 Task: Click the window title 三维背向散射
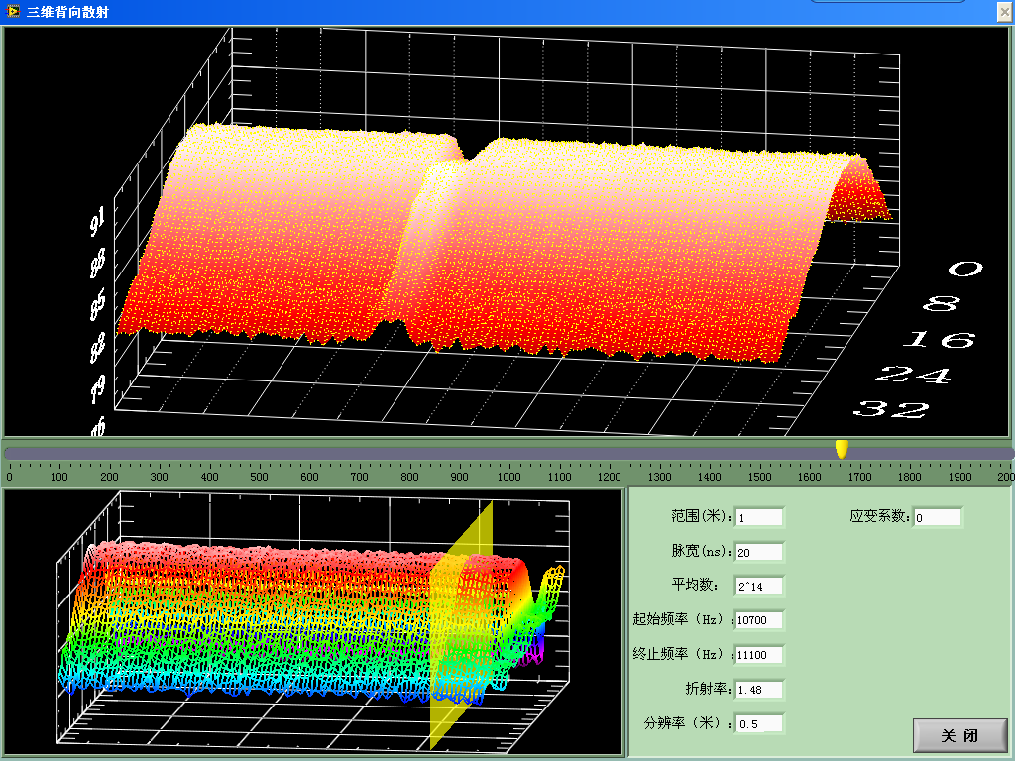[x=68, y=12]
